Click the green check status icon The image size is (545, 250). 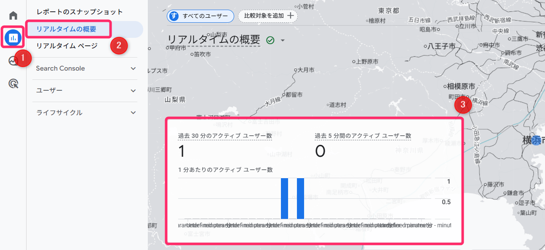pyautogui.click(x=270, y=40)
